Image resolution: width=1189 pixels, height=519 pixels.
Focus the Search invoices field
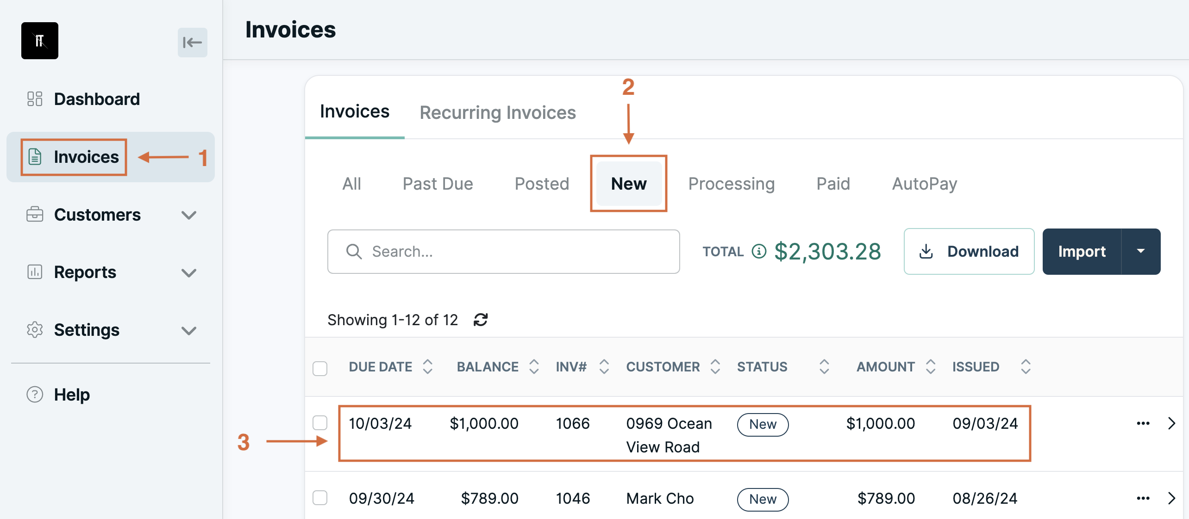click(x=504, y=252)
